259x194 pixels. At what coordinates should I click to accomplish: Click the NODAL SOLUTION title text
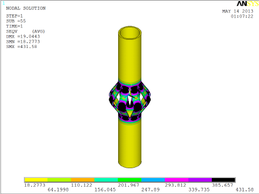[x=26, y=8]
